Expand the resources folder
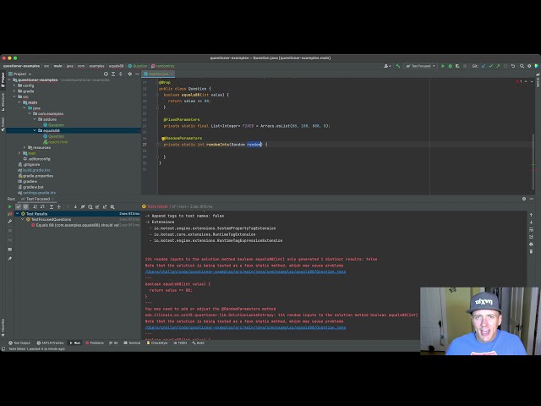The width and height of the screenshot is (541, 406). (25, 147)
